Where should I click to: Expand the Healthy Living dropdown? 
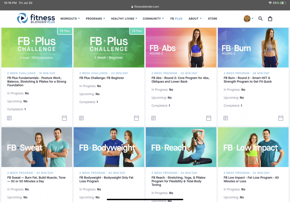pyautogui.click(x=124, y=19)
